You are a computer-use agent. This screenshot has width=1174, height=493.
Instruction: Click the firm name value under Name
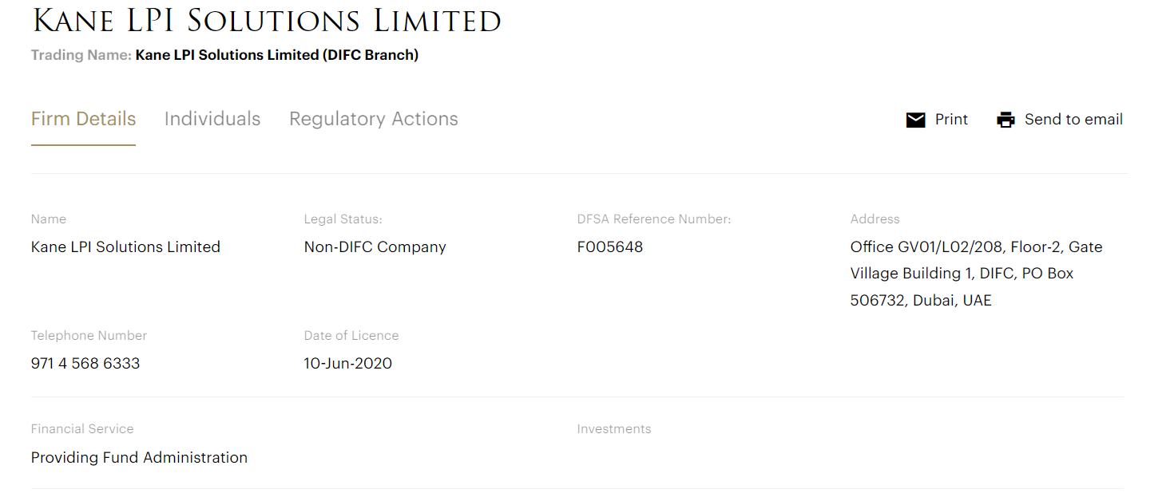(x=125, y=247)
